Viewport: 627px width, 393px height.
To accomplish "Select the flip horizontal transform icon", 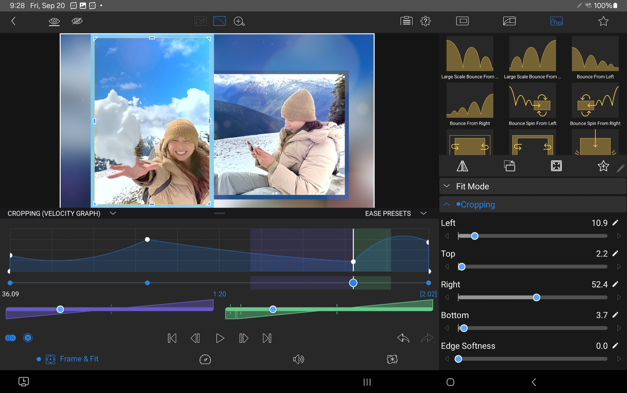I will 462,166.
